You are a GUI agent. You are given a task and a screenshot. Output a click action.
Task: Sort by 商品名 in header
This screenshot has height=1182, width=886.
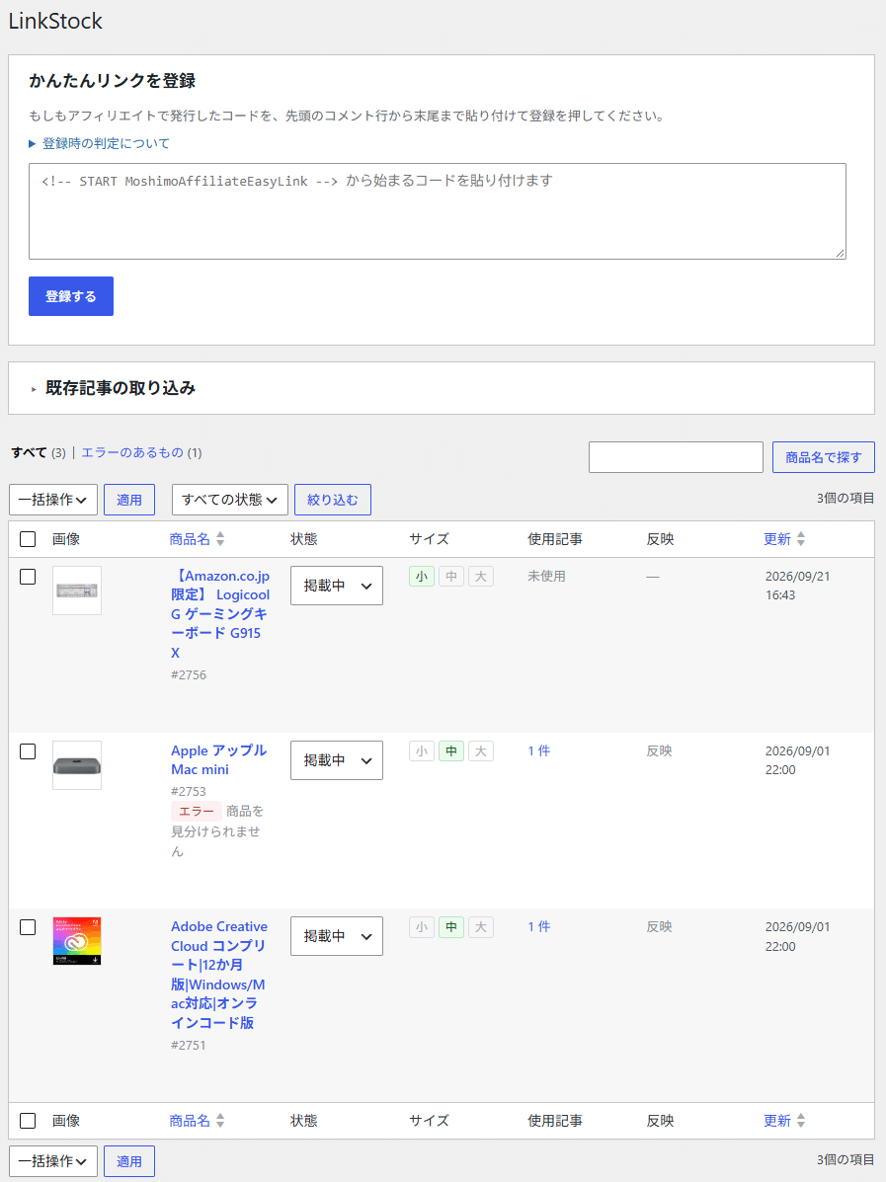point(197,539)
